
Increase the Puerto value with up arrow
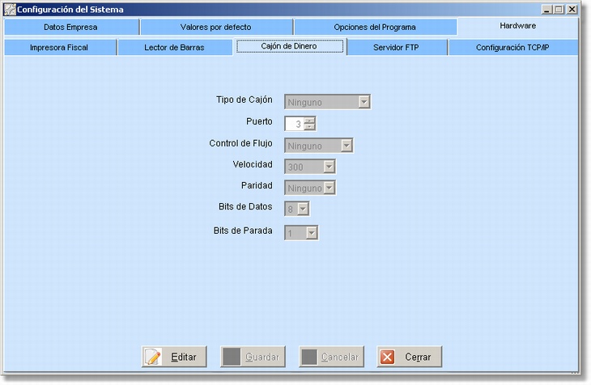tap(309, 121)
